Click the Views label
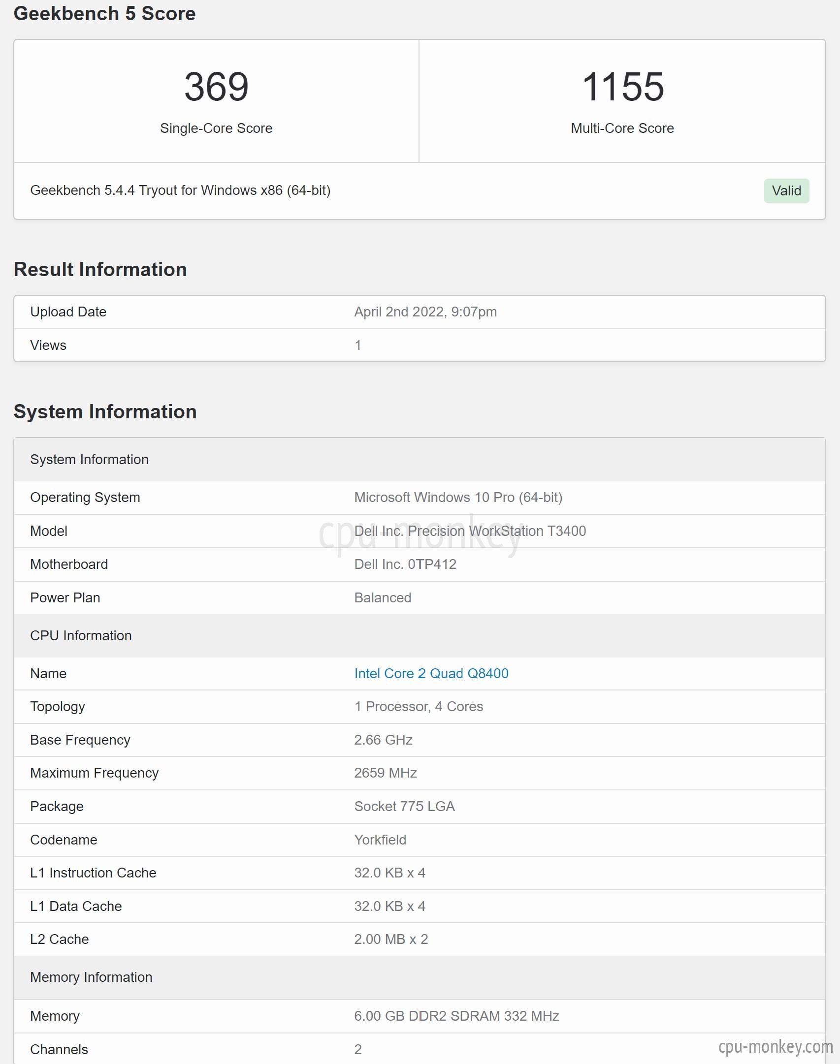840x1064 pixels. click(x=48, y=345)
